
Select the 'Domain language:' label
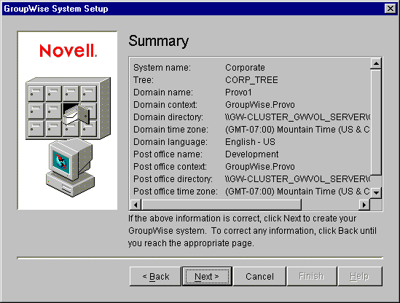[170, 142]
